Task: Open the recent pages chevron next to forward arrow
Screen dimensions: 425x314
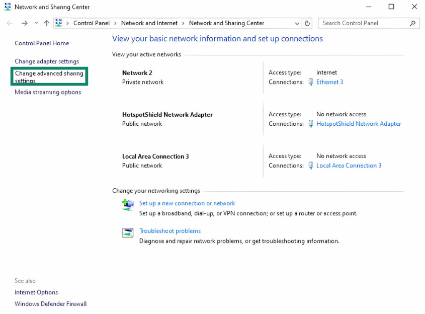Action: coord(36,23)
